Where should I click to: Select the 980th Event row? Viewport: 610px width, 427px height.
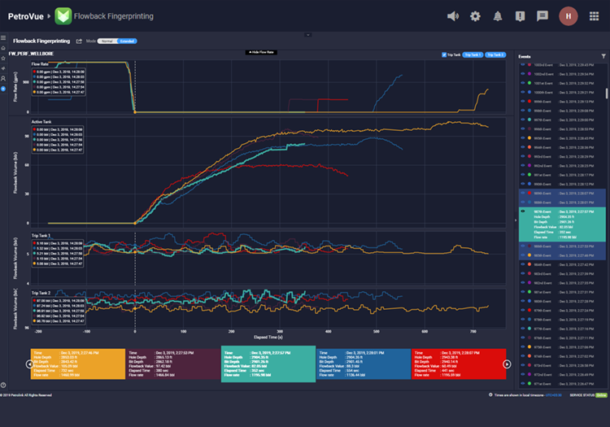coord(562,302)
